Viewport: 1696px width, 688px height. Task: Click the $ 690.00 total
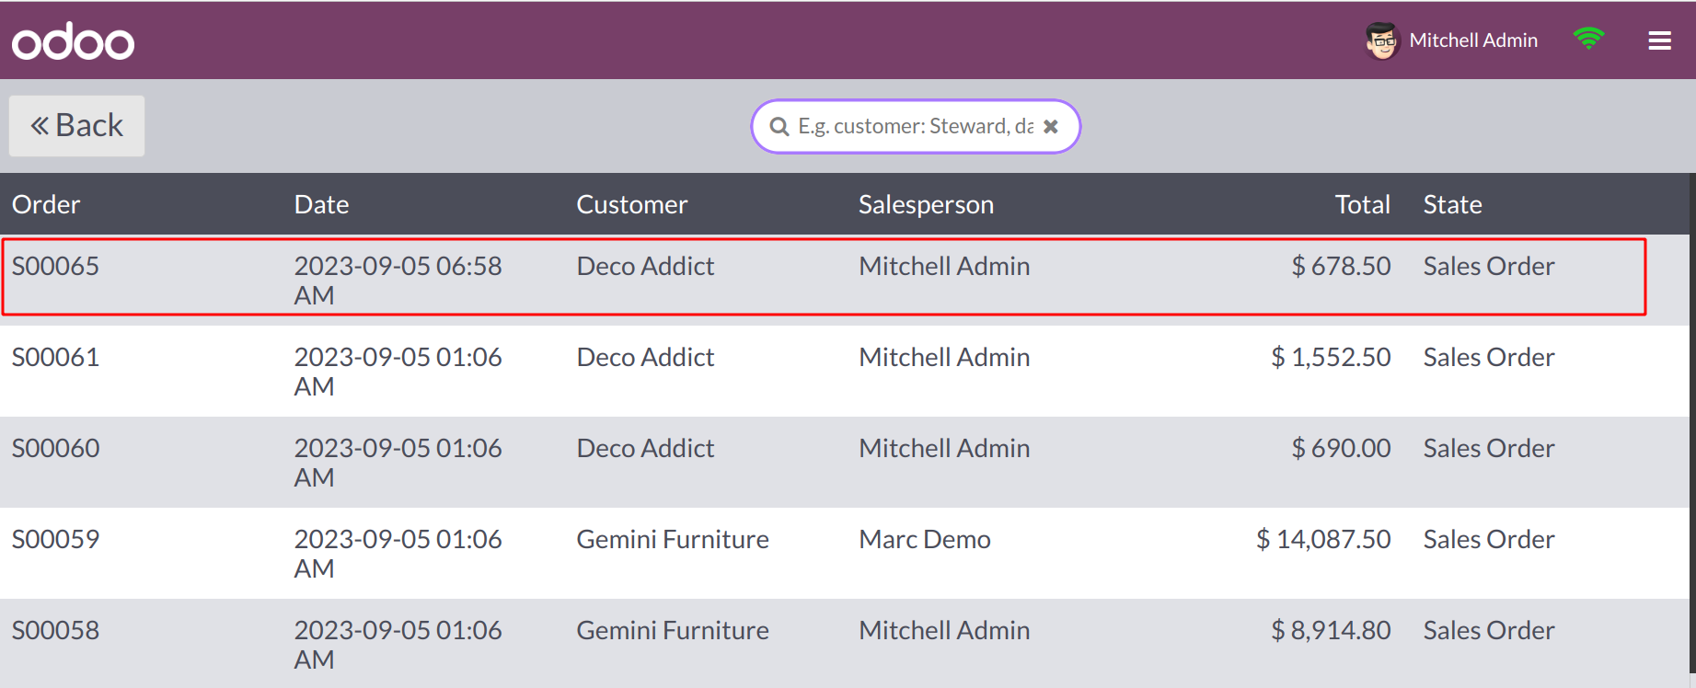click(x=1341, y=448)
